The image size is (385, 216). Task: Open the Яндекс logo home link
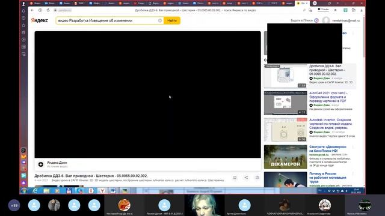click(x=40, y=20)
